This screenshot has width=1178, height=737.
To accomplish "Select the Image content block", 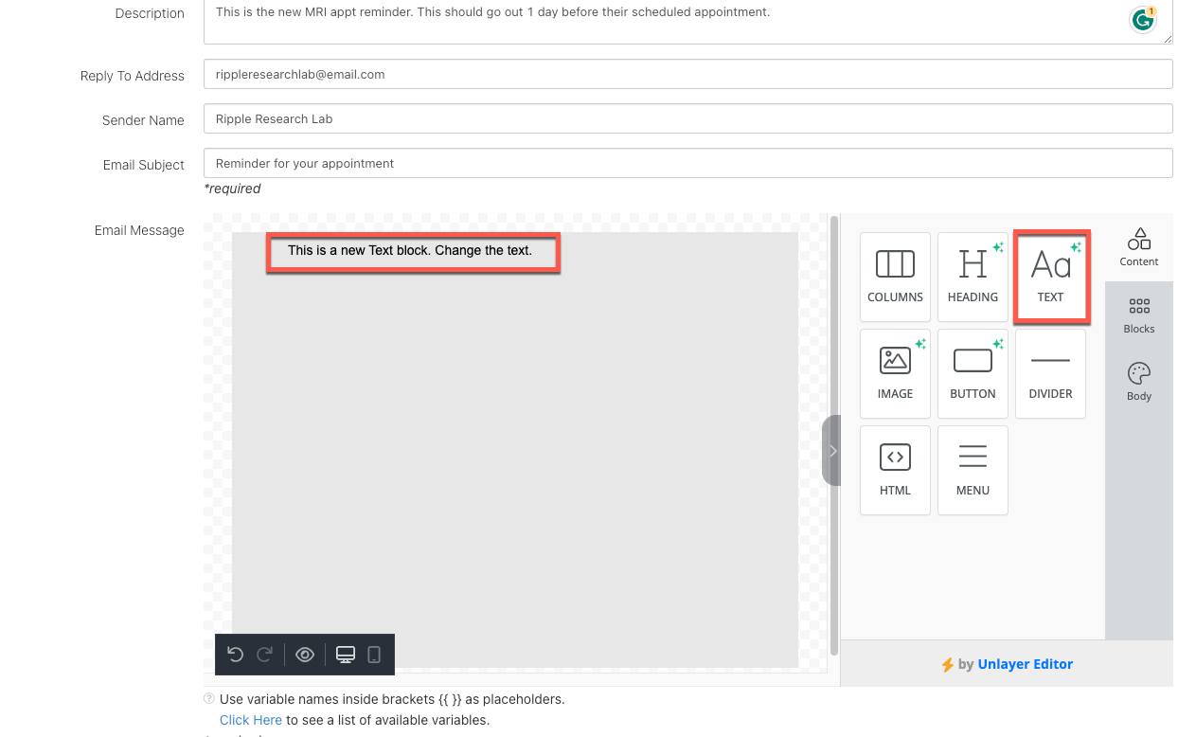I will [x=895, y=373].
